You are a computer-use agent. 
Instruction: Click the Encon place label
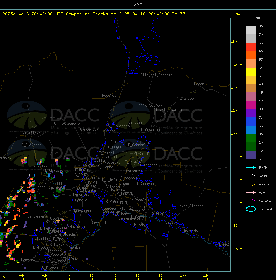199,84
